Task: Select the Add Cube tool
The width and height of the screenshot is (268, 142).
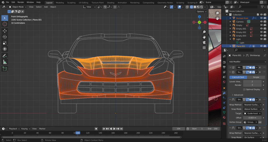Action: click(x=5, y=69)
